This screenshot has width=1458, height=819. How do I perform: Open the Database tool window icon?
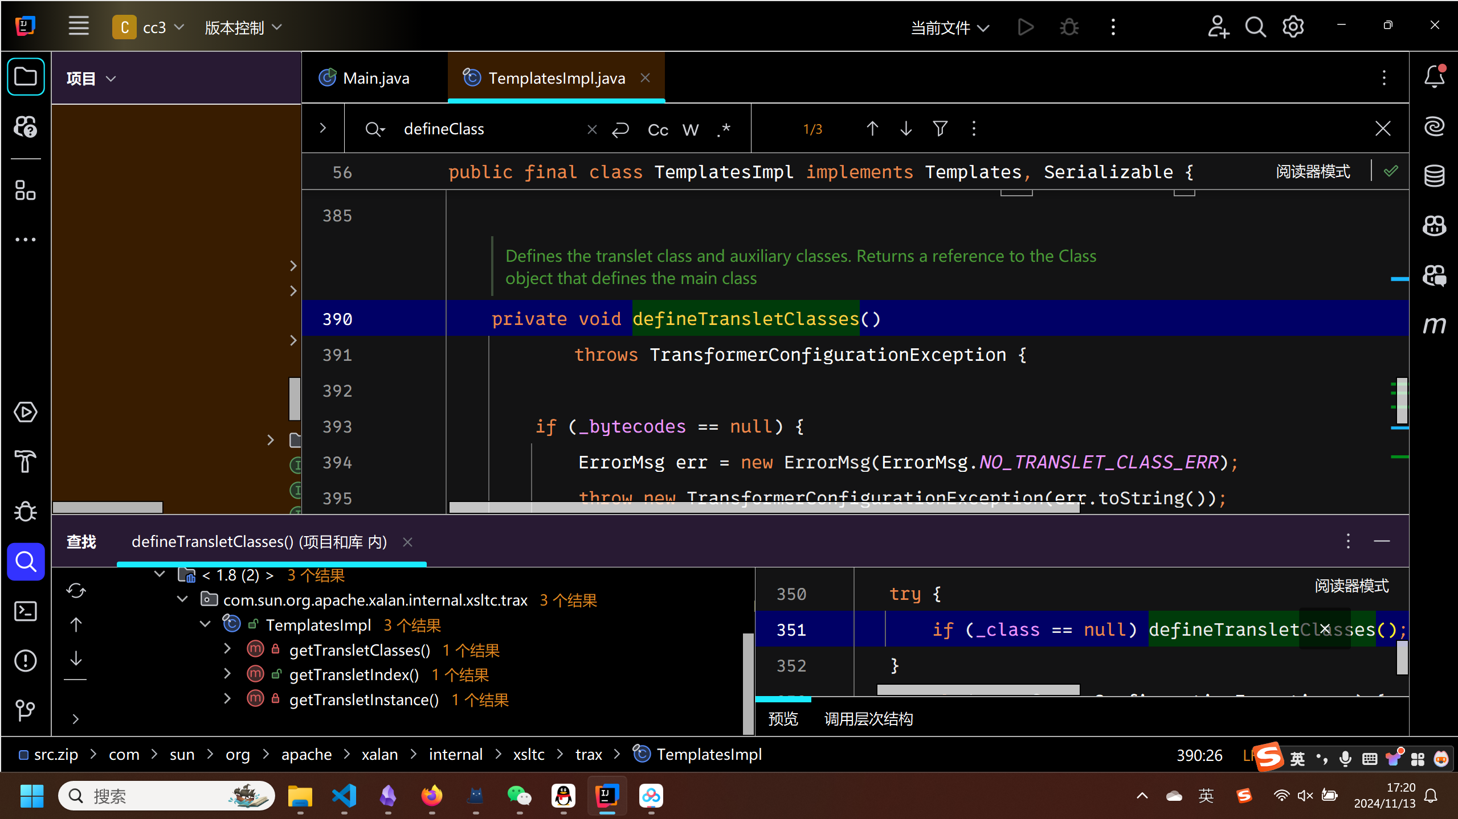point(1434,176)
